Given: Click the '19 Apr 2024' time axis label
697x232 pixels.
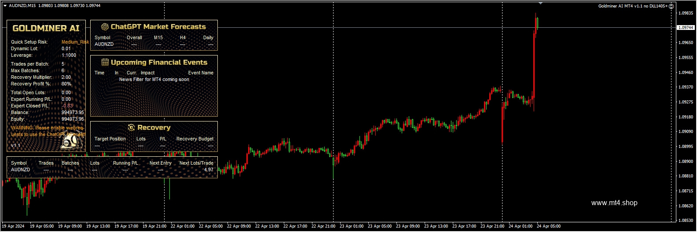Looking at the screenshot, I should (13, 226).
